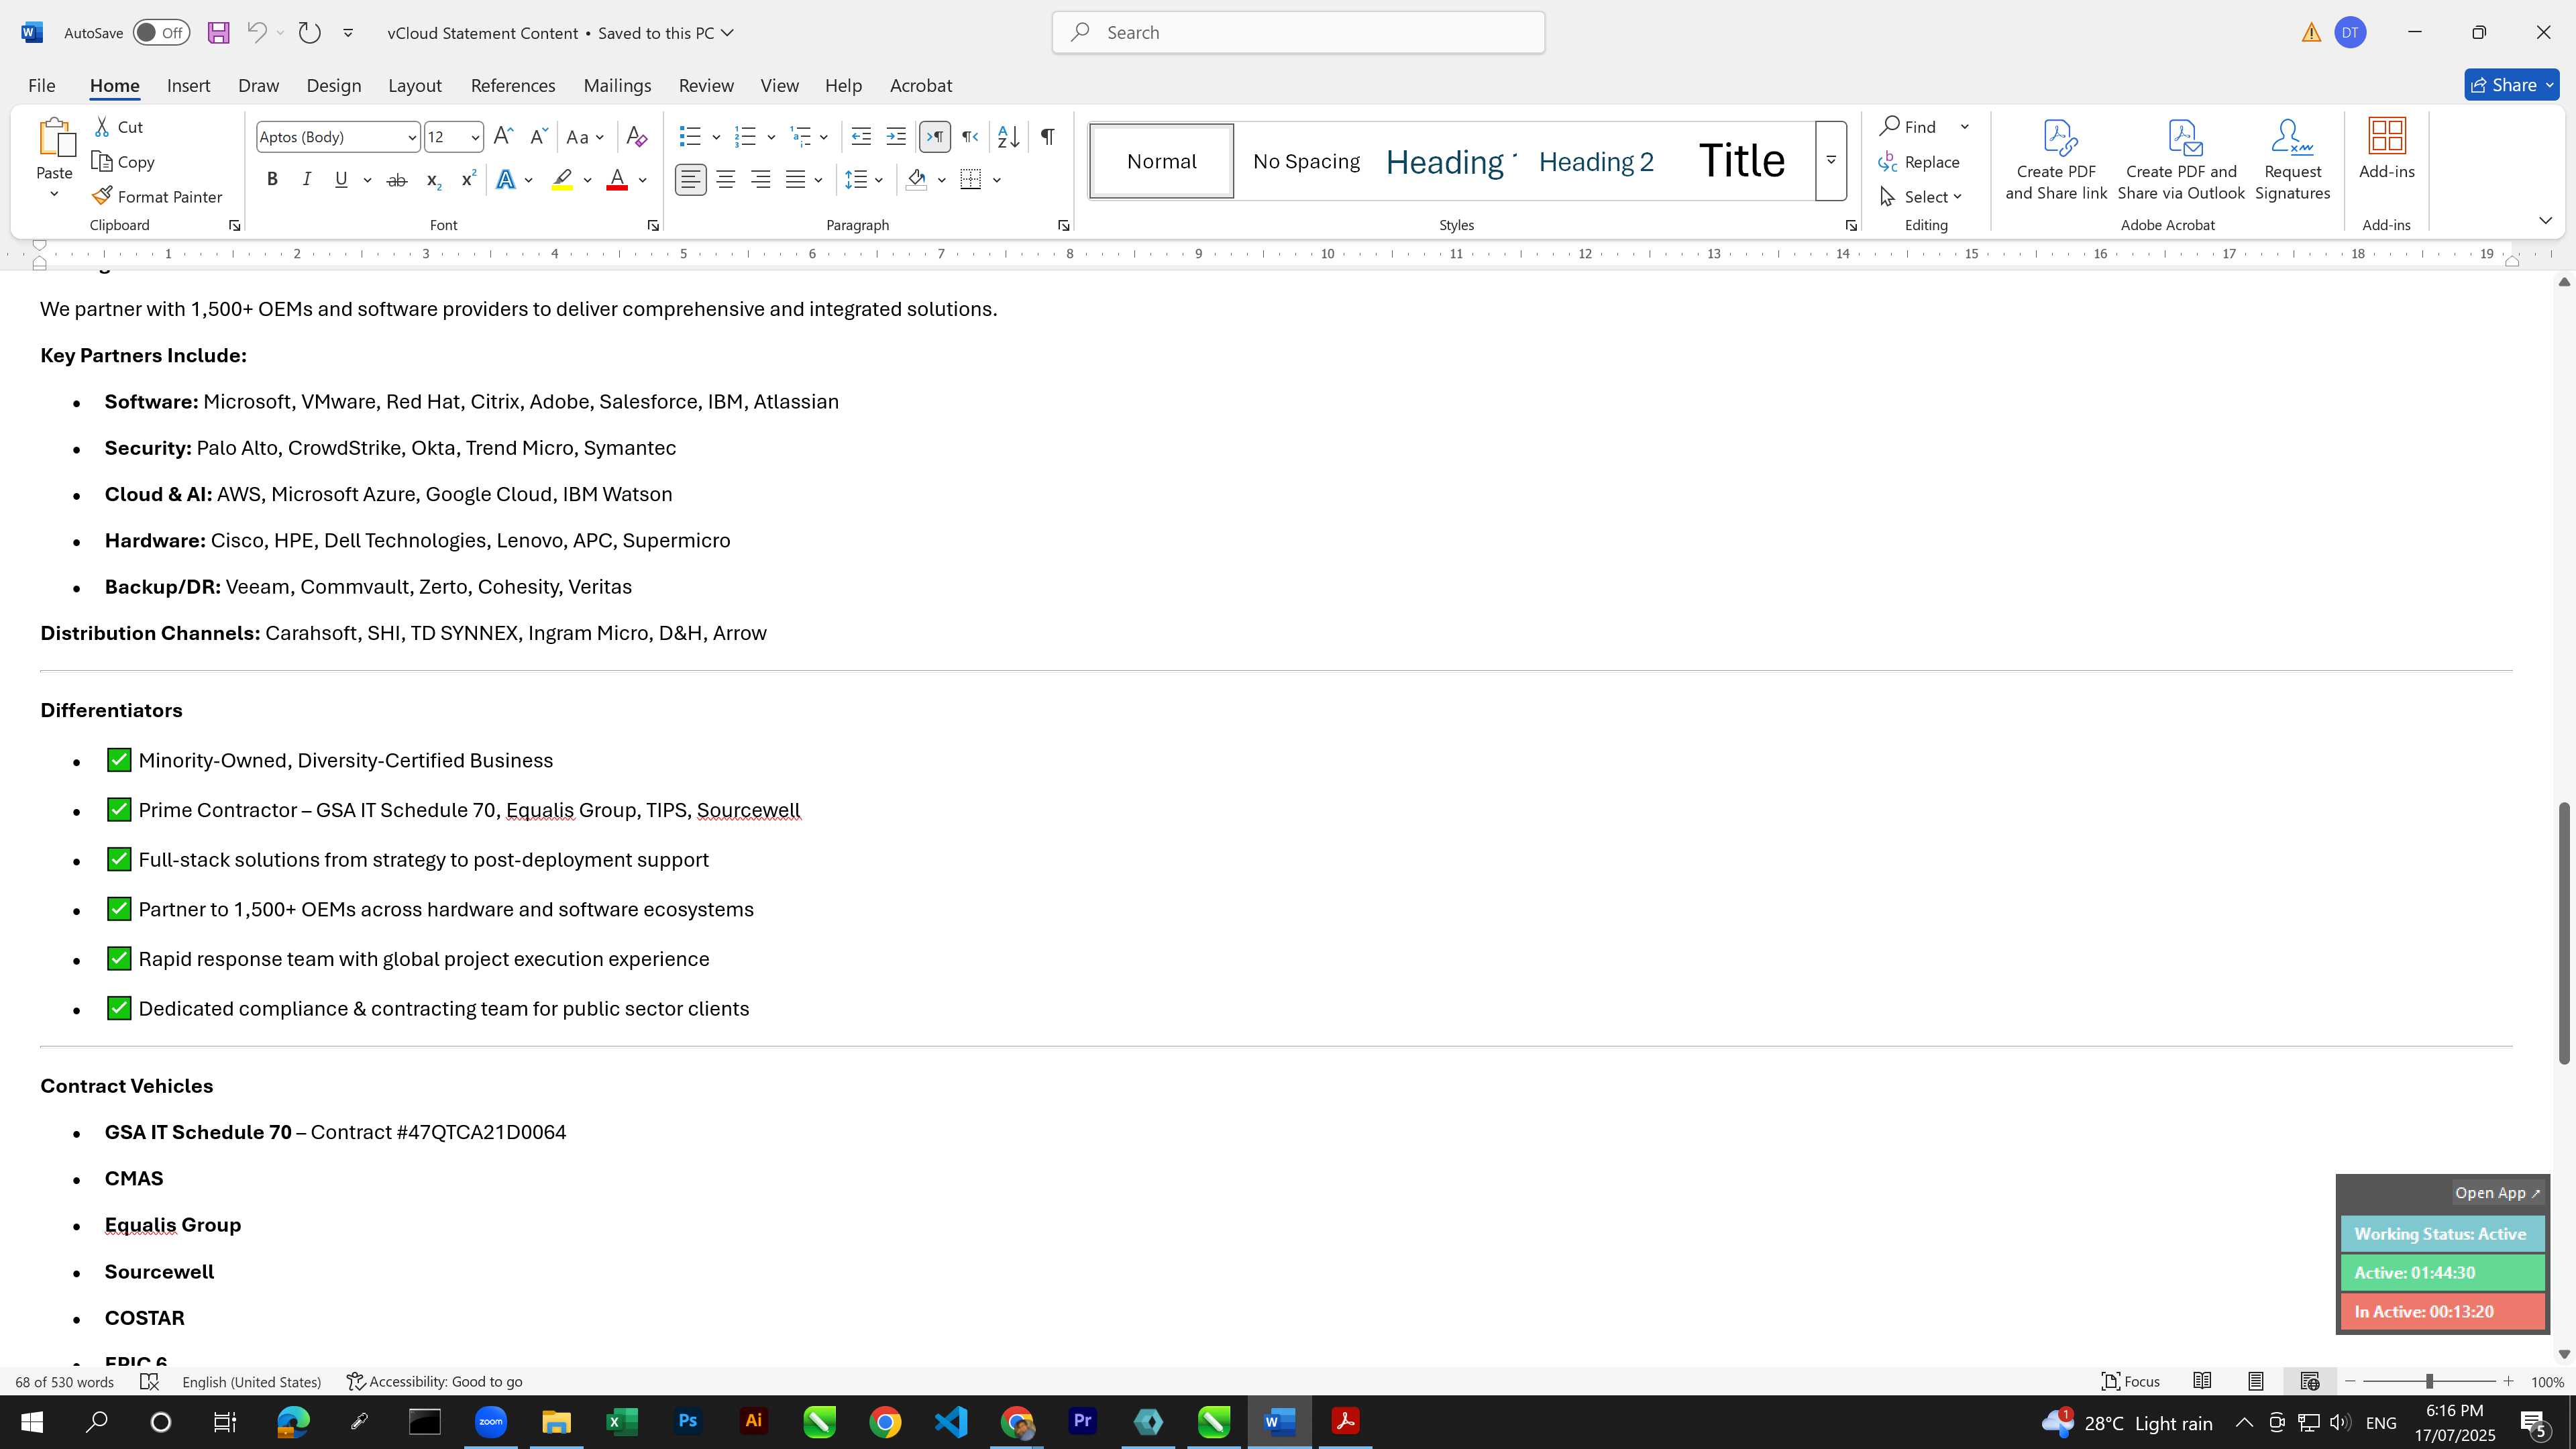Open Select dropdown in Editing
The height and width of the screenshot is (1449, 2576).
click(x=1920, y=197)
